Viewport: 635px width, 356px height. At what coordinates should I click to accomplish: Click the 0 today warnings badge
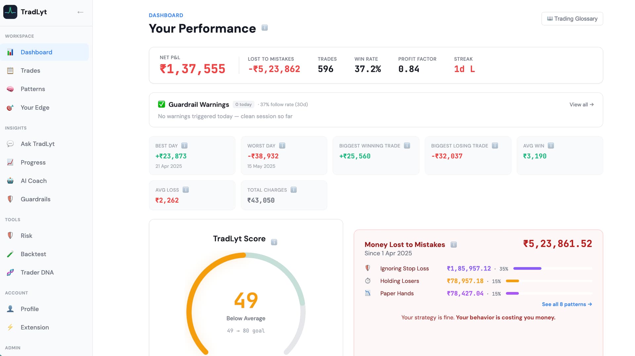[x=243, y=105]
